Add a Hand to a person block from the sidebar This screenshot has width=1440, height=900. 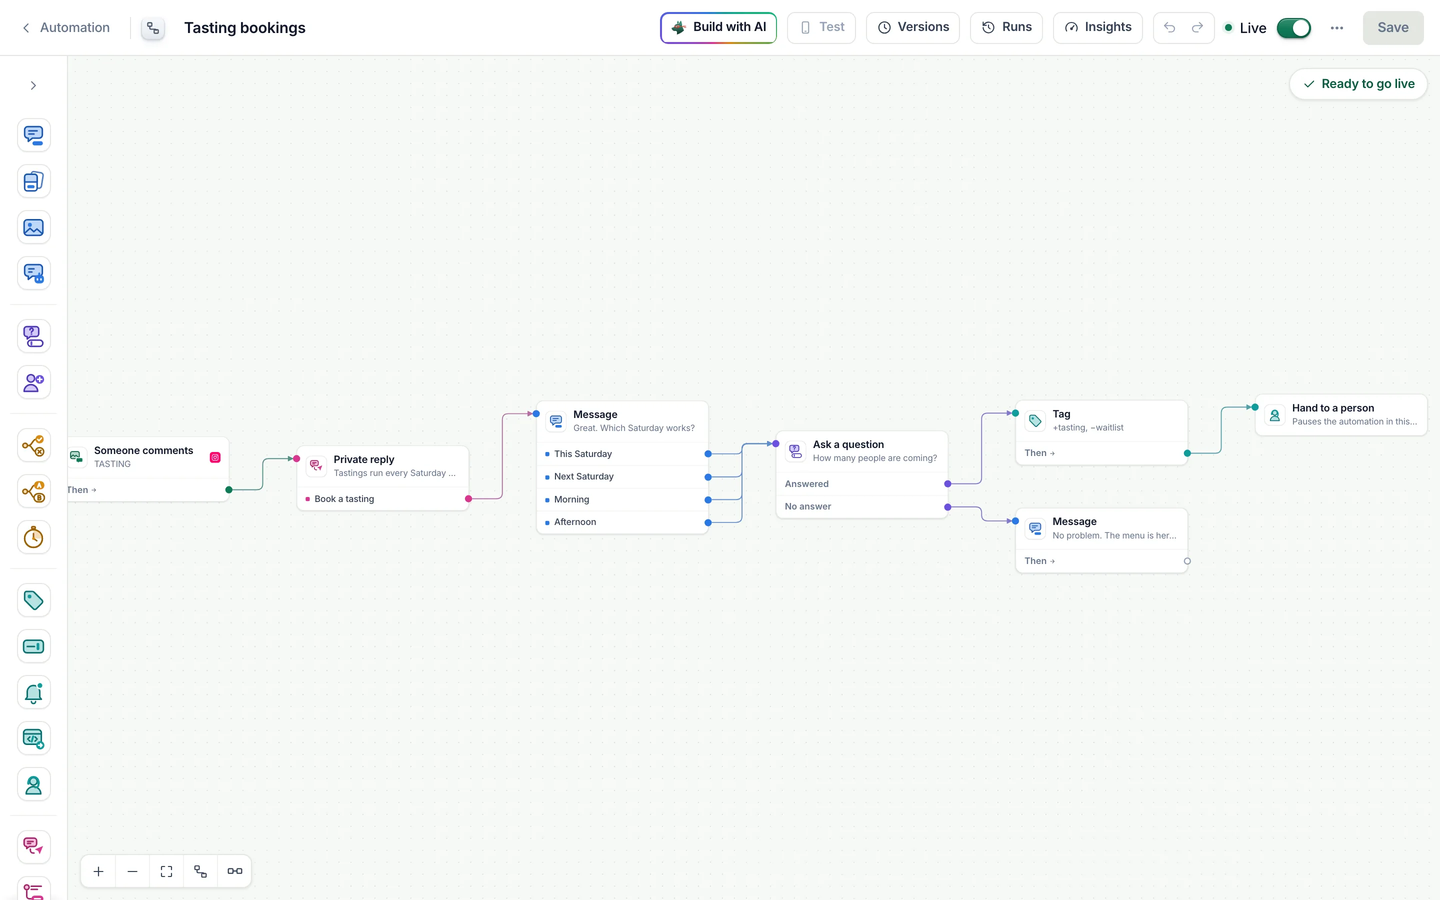[x=34, y=784]
